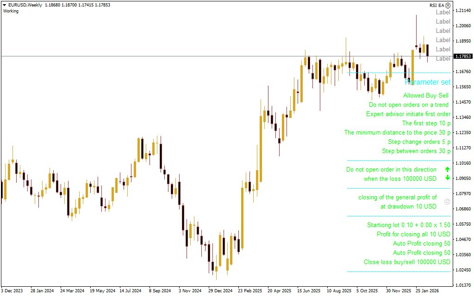Toggle the 'Allowed Buy Sell' setting
Screen dimensions: 474x296
tap(425, 96)
